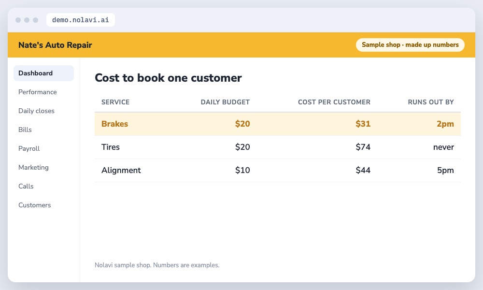Image resolution: width=483 pixels, height=290 pixels.
Task: Click the $31 cost per customer value
Action: pyautogui.click(x=363, y=124)
